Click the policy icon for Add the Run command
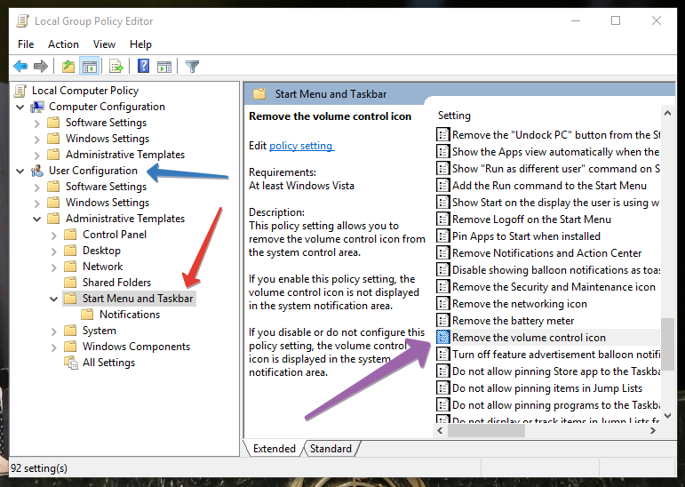The height and width of the screenshot is (487, 685). click(443, 186)
